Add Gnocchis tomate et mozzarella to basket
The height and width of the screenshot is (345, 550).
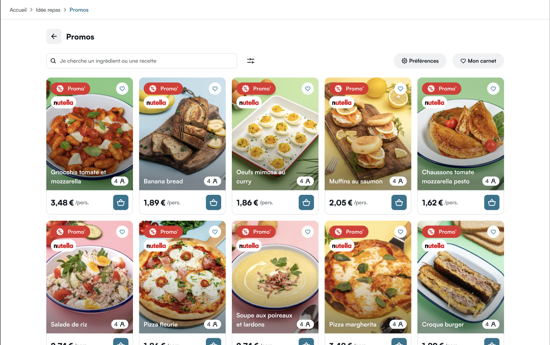click(x=121, y=202)
